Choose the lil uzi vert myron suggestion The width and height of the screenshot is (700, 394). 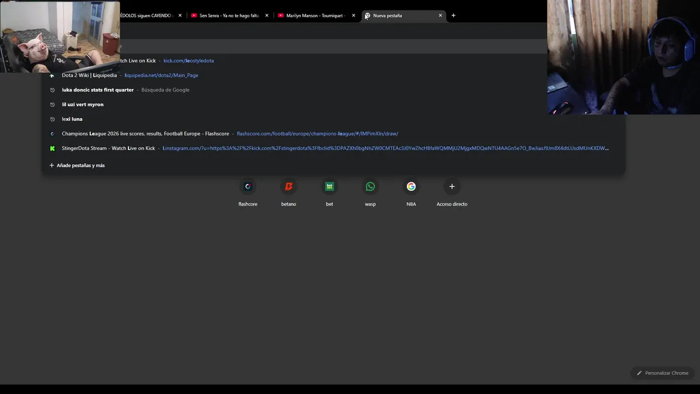[x=334, y=105]
